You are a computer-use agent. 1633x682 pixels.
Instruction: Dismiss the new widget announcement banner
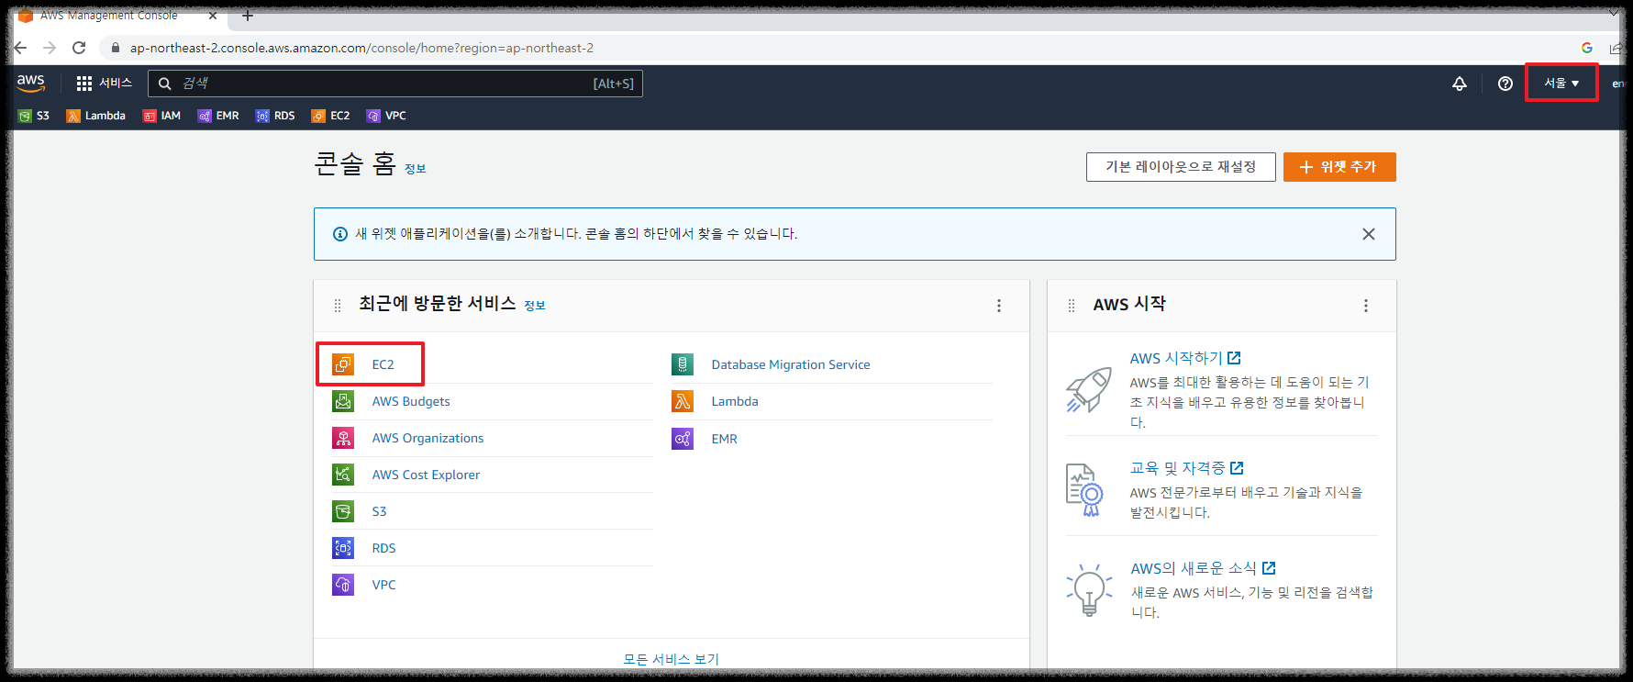coord(1369,234)
